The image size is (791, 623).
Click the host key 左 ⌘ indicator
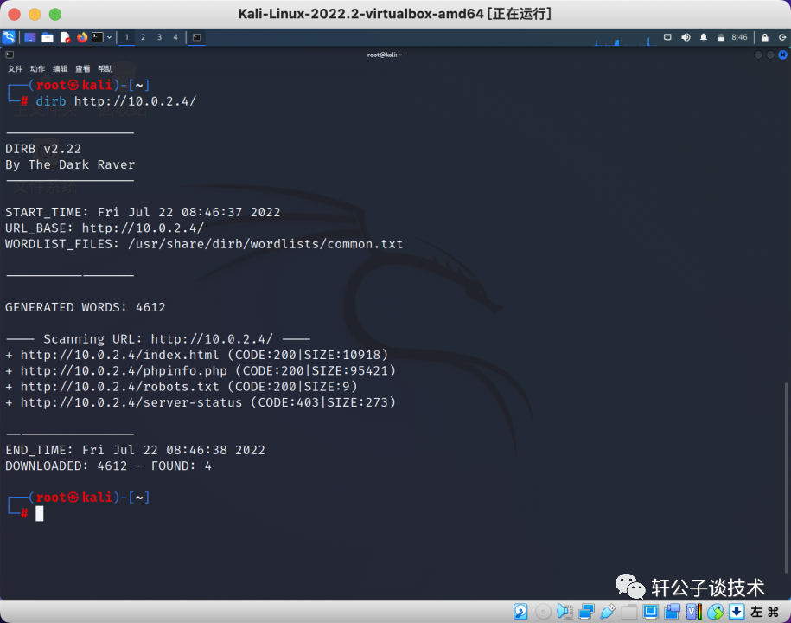point(765,612)
